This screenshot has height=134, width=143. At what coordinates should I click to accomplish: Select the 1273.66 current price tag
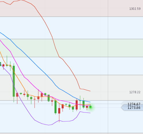[x=132, y=108]
